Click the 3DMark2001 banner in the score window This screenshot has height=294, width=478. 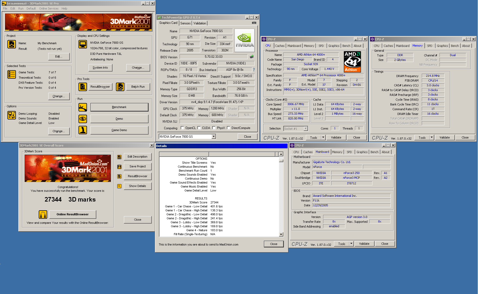coord(68,168)
